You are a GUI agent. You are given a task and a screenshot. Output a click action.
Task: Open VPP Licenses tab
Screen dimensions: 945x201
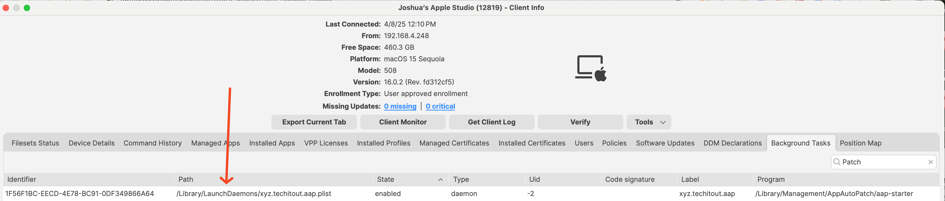tap(326, 143)
